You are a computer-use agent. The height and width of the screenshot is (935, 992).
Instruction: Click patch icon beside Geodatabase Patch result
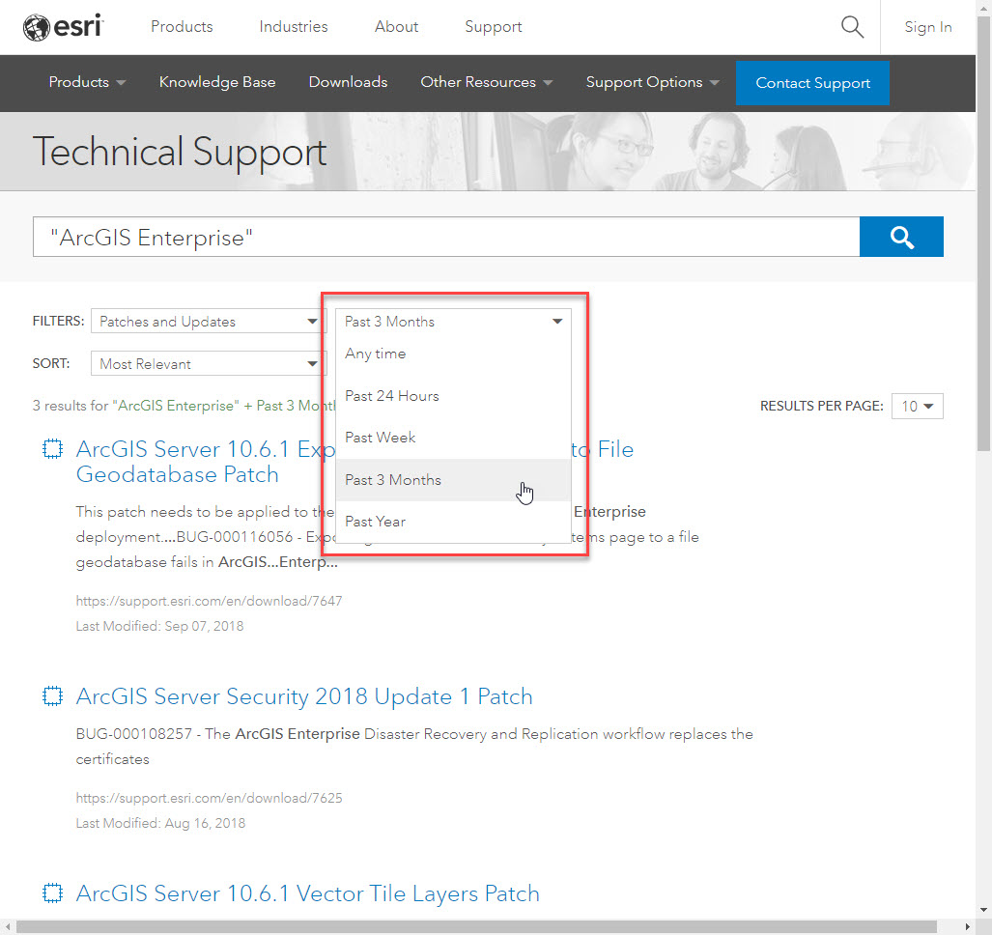coord(52,449)
